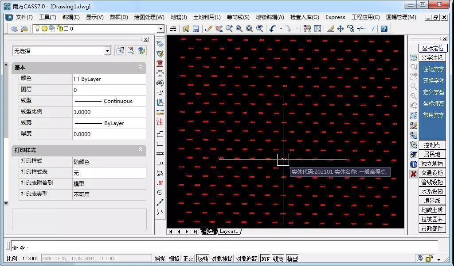Click the 比例 1:2000 scale in status bar
454x266 pixels.
click(x=23, y=258)
